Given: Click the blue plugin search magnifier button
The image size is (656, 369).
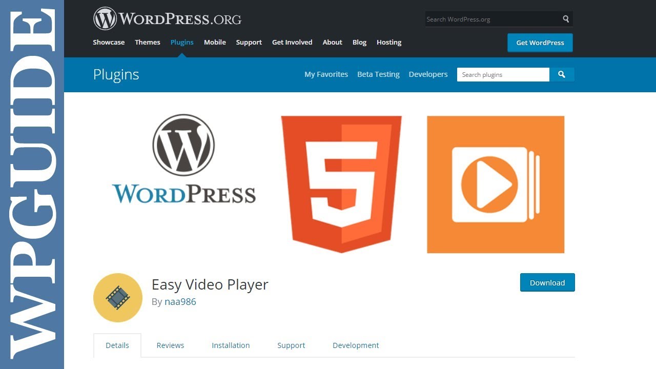Looking at the screenshot, I should [x=562, y=74].
